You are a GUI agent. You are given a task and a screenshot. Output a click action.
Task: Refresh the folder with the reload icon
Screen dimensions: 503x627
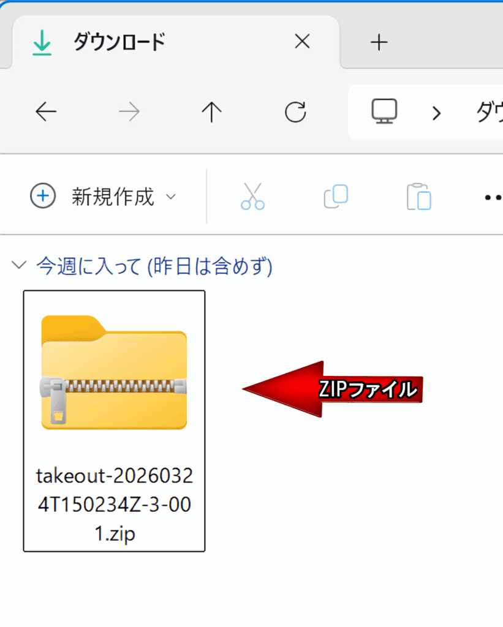point(295,112)
